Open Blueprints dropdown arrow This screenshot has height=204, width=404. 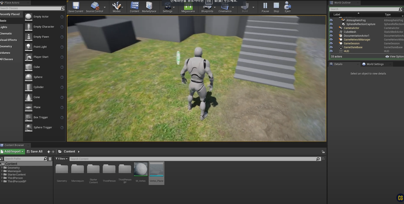pyautogui.click(x=215, y=7)
